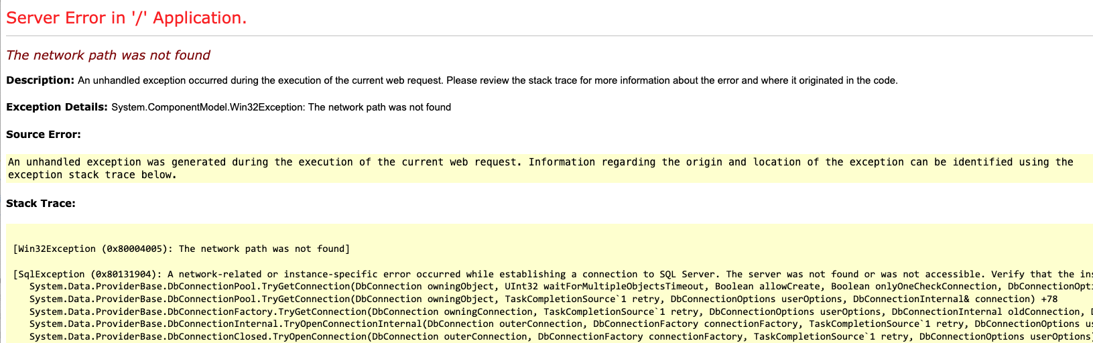This screenshot has height=343, width=1093.
Task: Click the bold 'Source Error:' label
Action: (x=44, y=135)
